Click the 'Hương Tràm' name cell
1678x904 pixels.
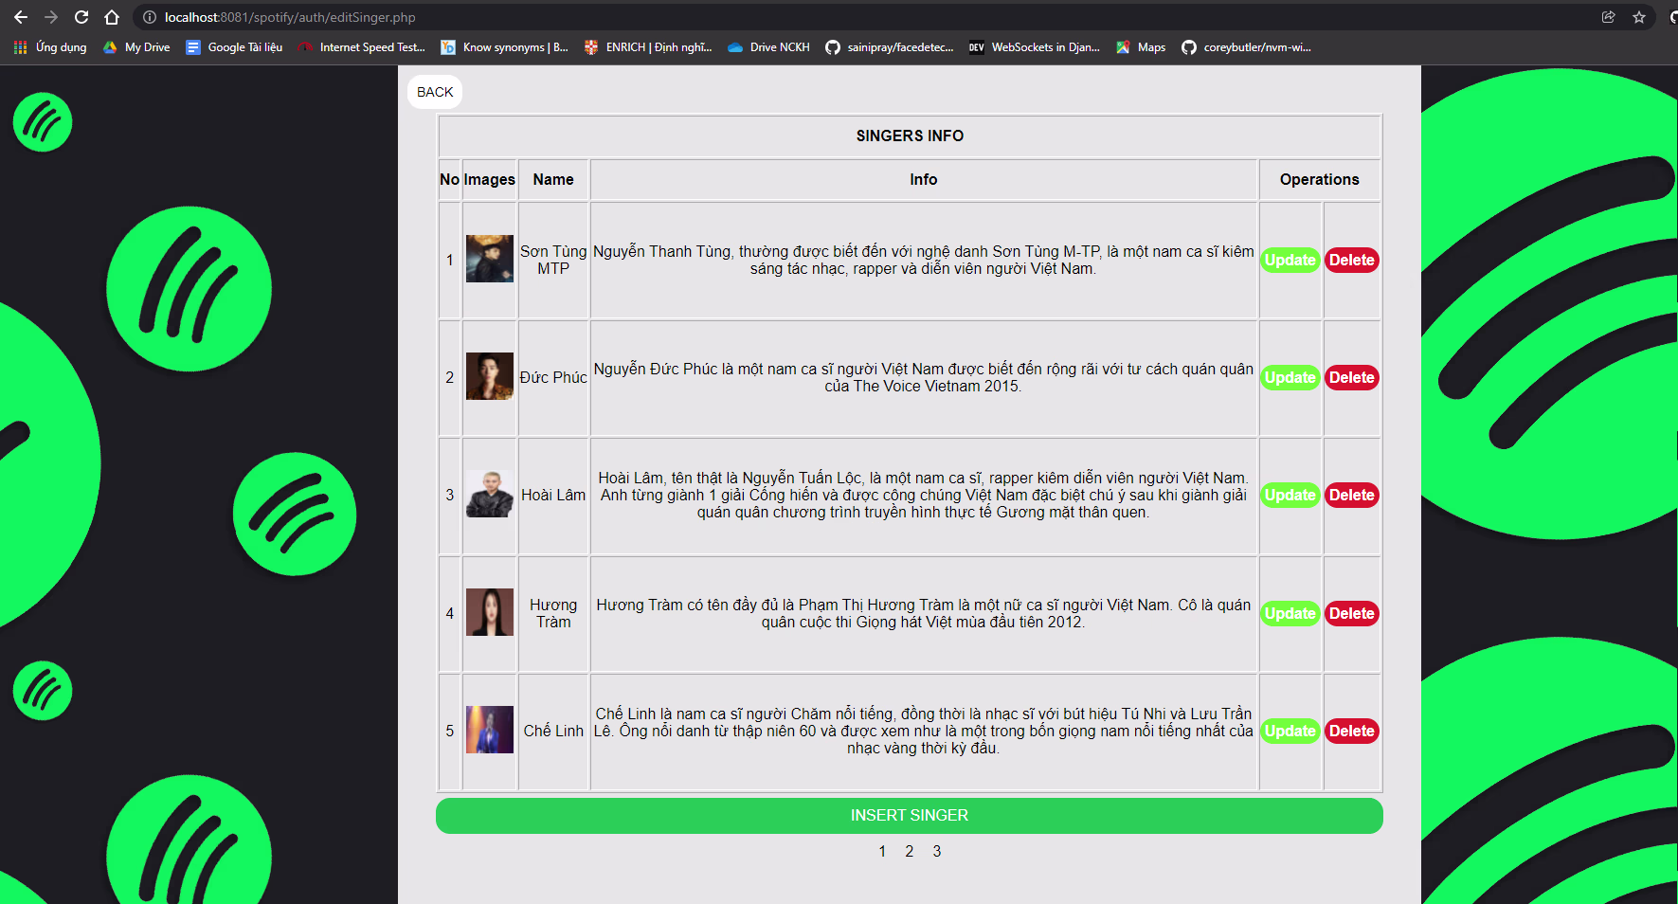(553, 613)
